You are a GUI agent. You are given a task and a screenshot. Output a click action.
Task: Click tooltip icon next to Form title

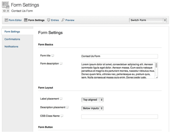pos(52,56)
